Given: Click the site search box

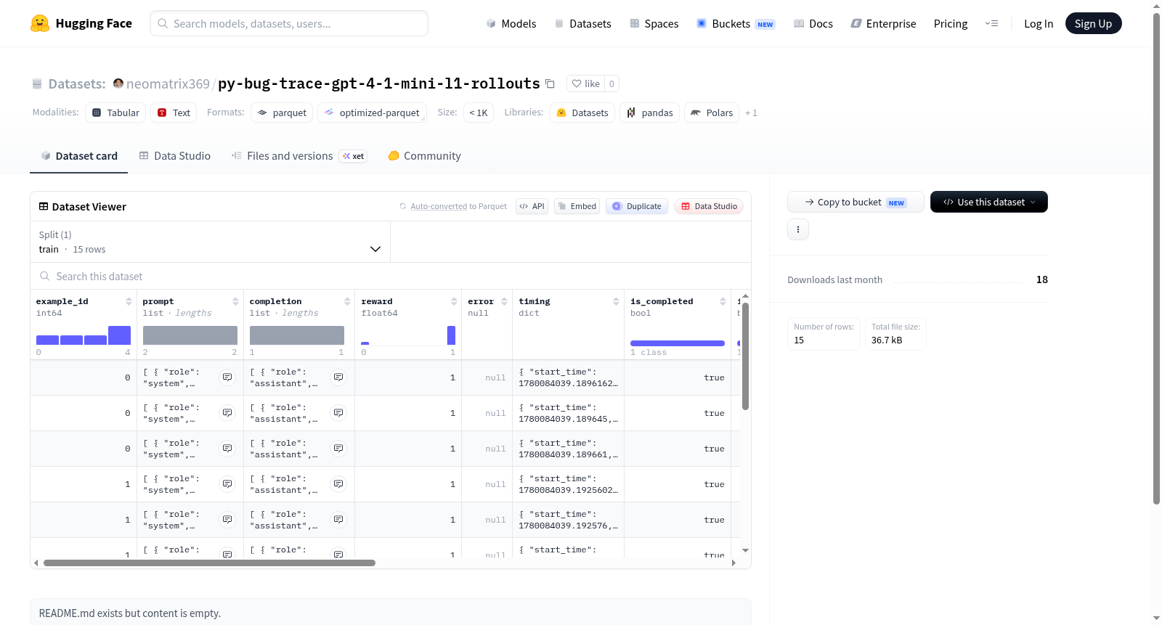Looking at the screenshot, I should [x=289, y=23].
